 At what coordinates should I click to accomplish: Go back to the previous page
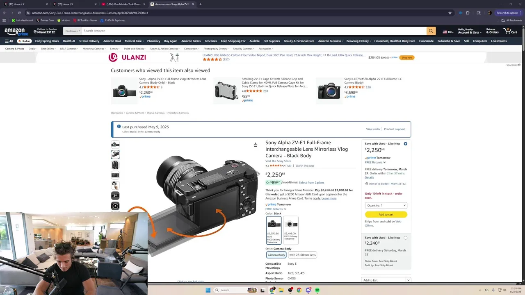pyautogui.click(x=5, y=13)
